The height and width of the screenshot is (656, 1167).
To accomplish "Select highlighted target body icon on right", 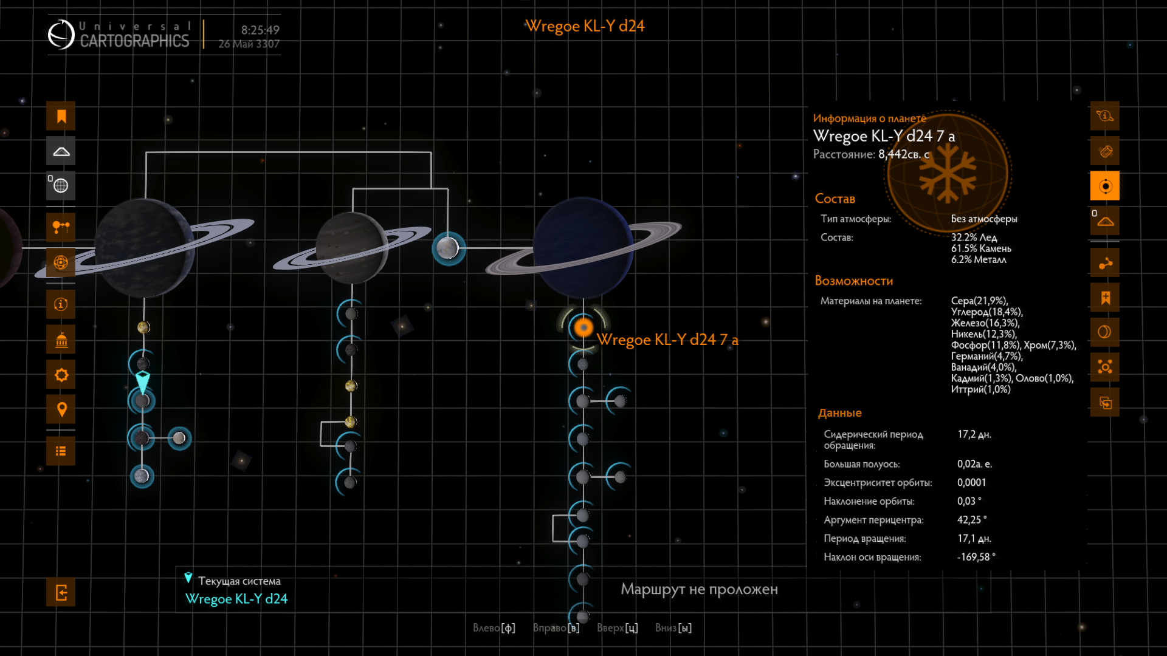I will (1105, 186).
